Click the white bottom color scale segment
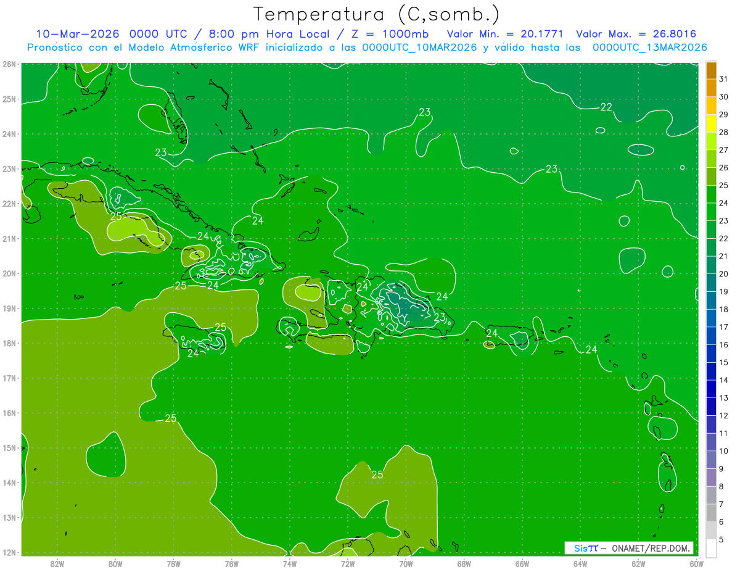740x572 pixels. pos(712,548)
